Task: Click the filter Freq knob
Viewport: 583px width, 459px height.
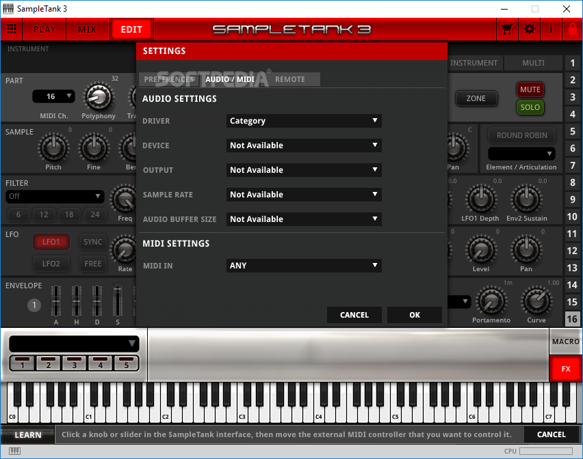Action: click(125, 199)
